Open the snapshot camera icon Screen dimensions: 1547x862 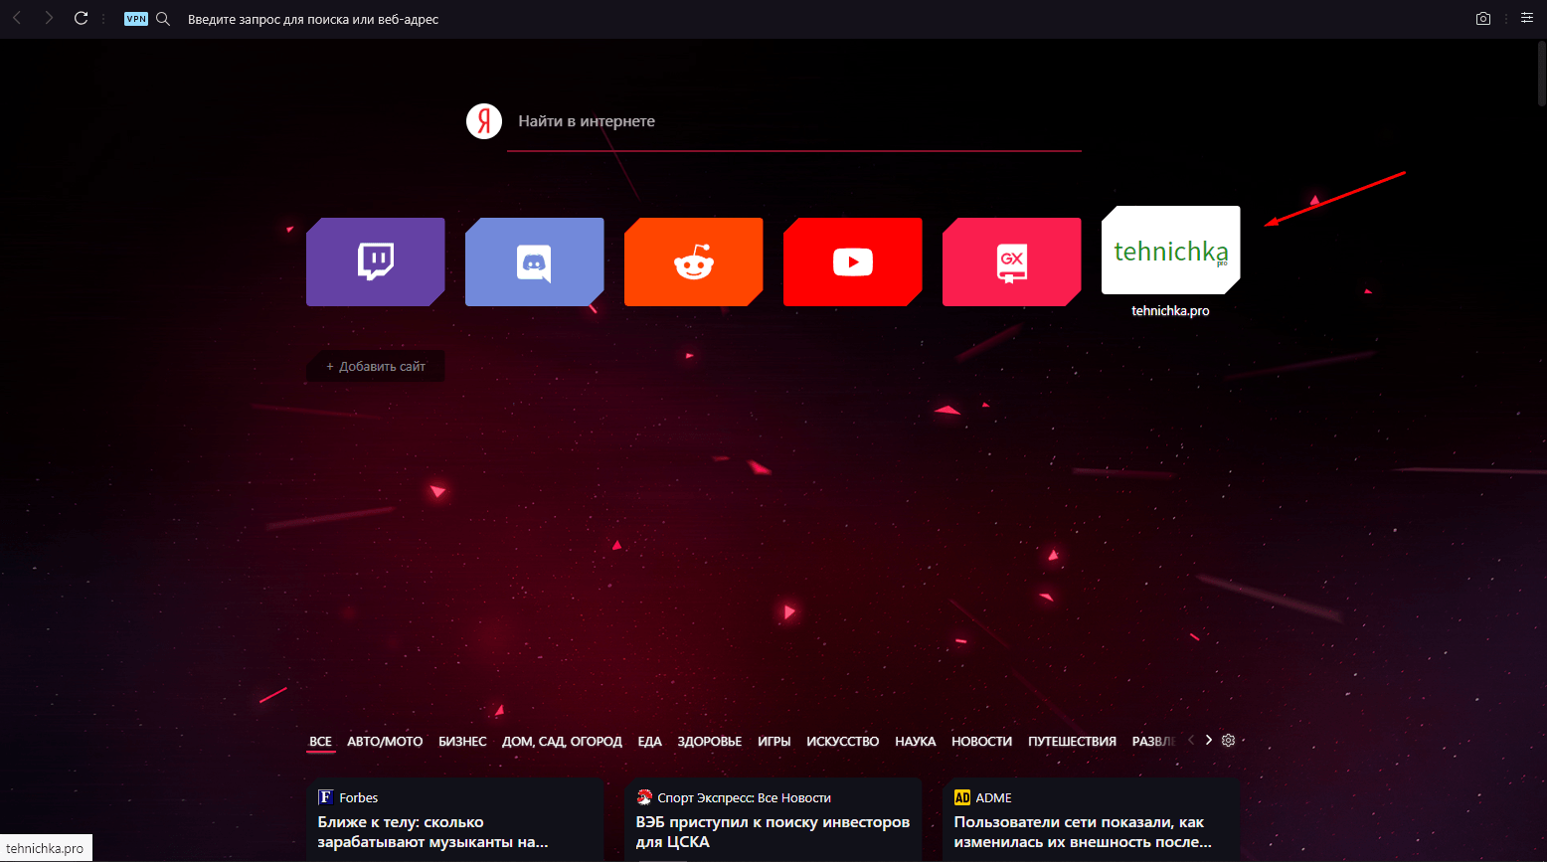tap(1483, 19)
